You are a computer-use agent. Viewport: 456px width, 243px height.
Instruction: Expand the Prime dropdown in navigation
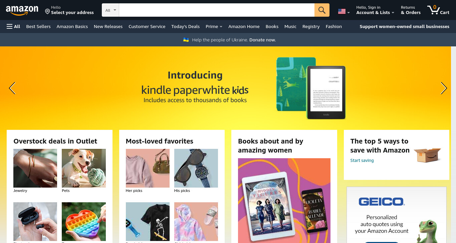point(214,26)
